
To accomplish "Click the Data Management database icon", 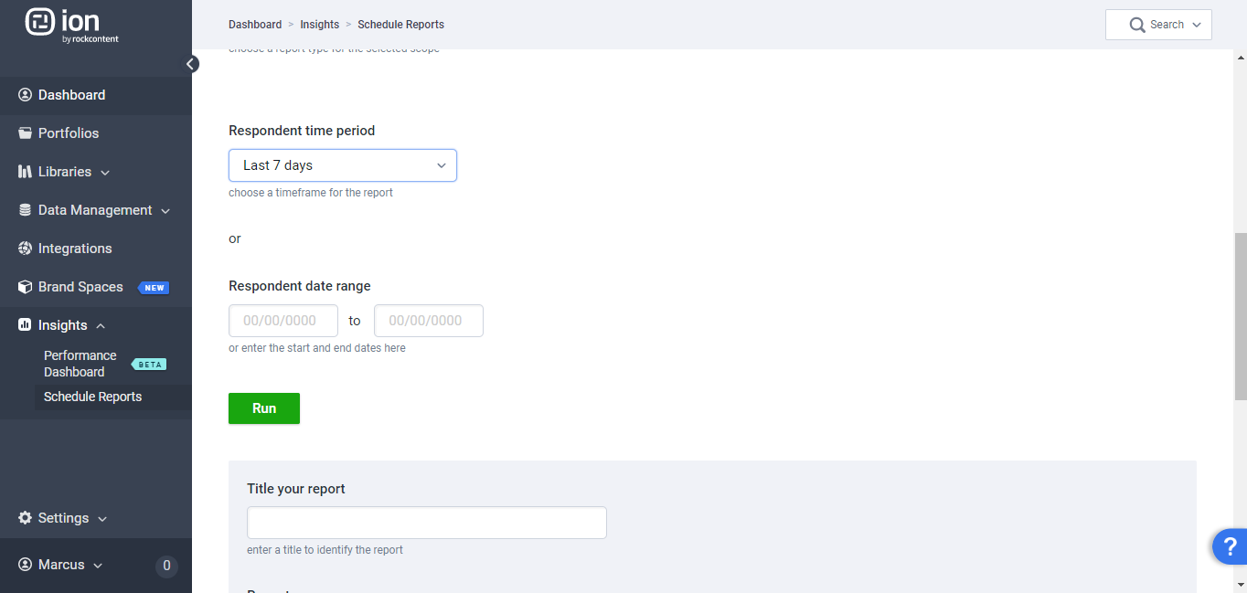I will coord(25,210).
